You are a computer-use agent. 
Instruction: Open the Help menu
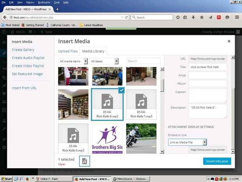point(66,2)
